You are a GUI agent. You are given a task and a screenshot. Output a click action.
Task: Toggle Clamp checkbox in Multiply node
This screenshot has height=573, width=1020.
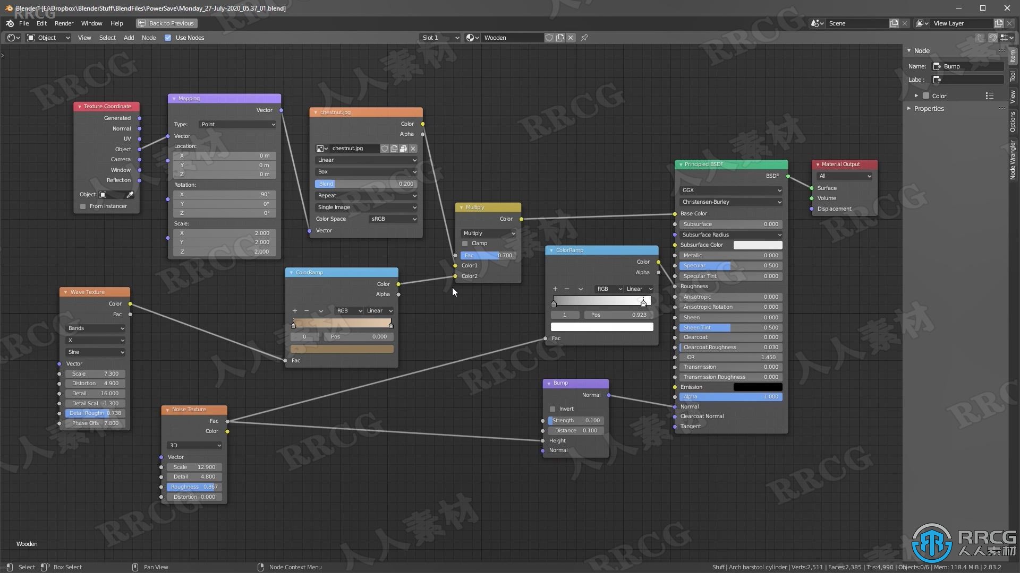465,244
